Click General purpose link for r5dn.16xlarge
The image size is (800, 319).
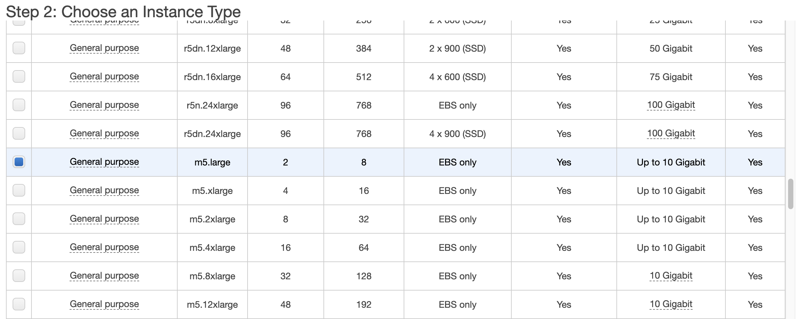coord(104,76)
